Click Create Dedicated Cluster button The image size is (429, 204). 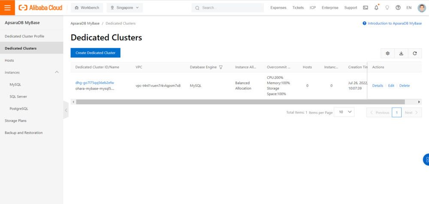[x=96, y=53]
